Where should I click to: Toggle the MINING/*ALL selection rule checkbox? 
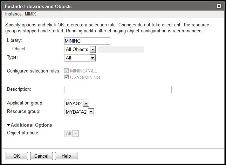click(x=67, y=71)
